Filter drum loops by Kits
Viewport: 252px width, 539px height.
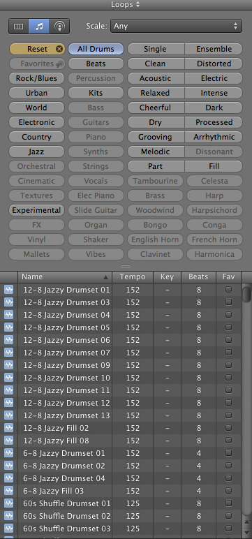96,93
